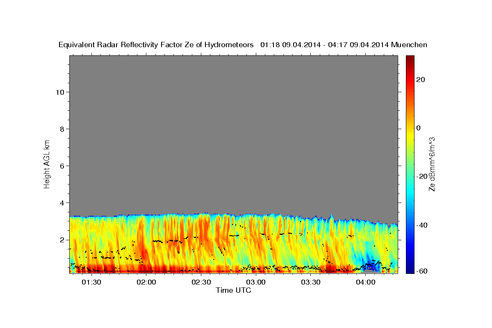Click the colorbar value '0'
Screen dimensions: 492x328
click(418, 128)
